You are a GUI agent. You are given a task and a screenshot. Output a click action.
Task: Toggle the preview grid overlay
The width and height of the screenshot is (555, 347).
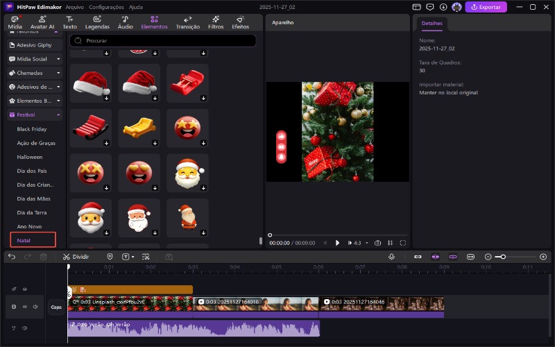point(390,243)
